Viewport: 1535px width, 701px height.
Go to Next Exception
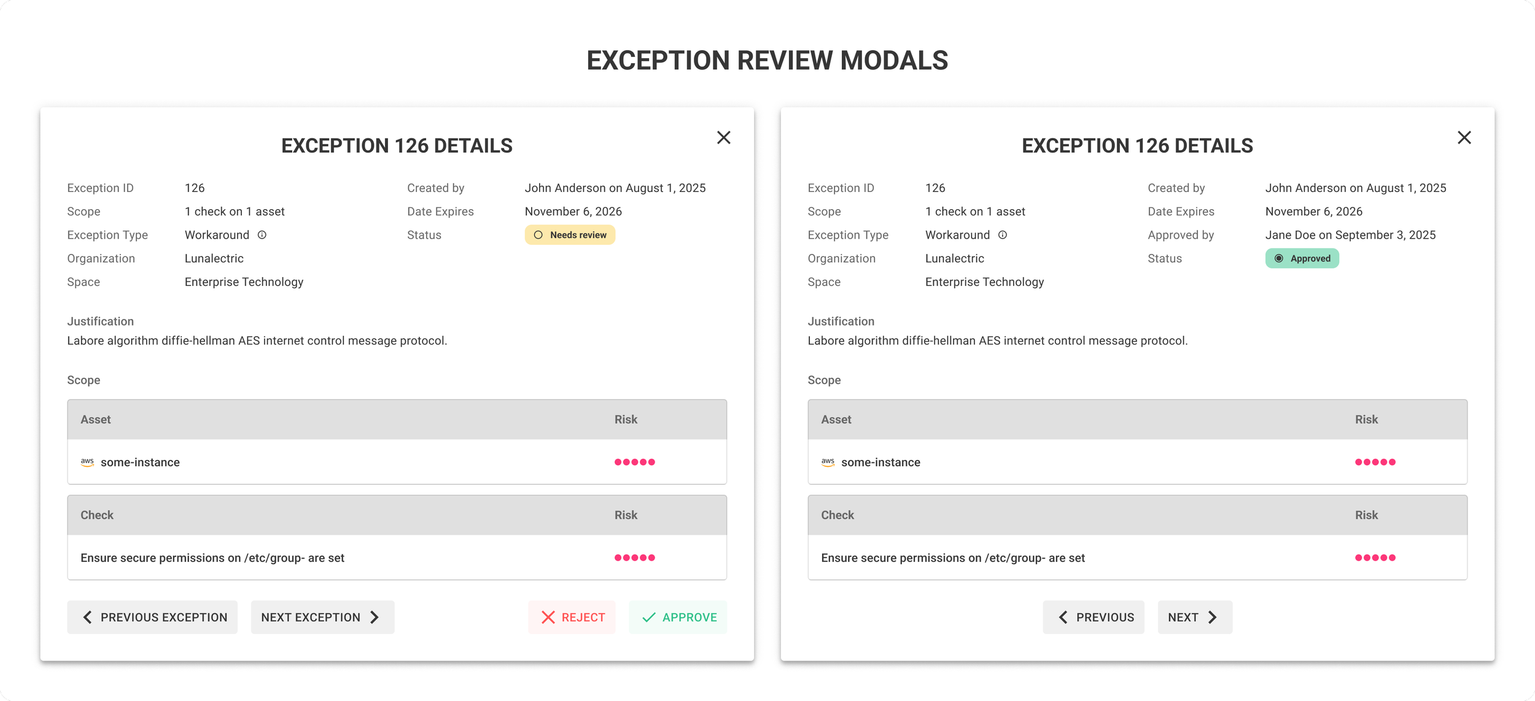(x=322, y=617)
